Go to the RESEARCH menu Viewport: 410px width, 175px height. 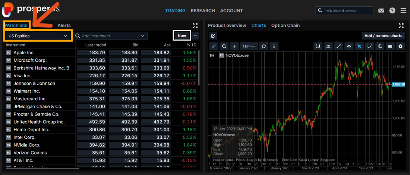click(x=203, y=11)
